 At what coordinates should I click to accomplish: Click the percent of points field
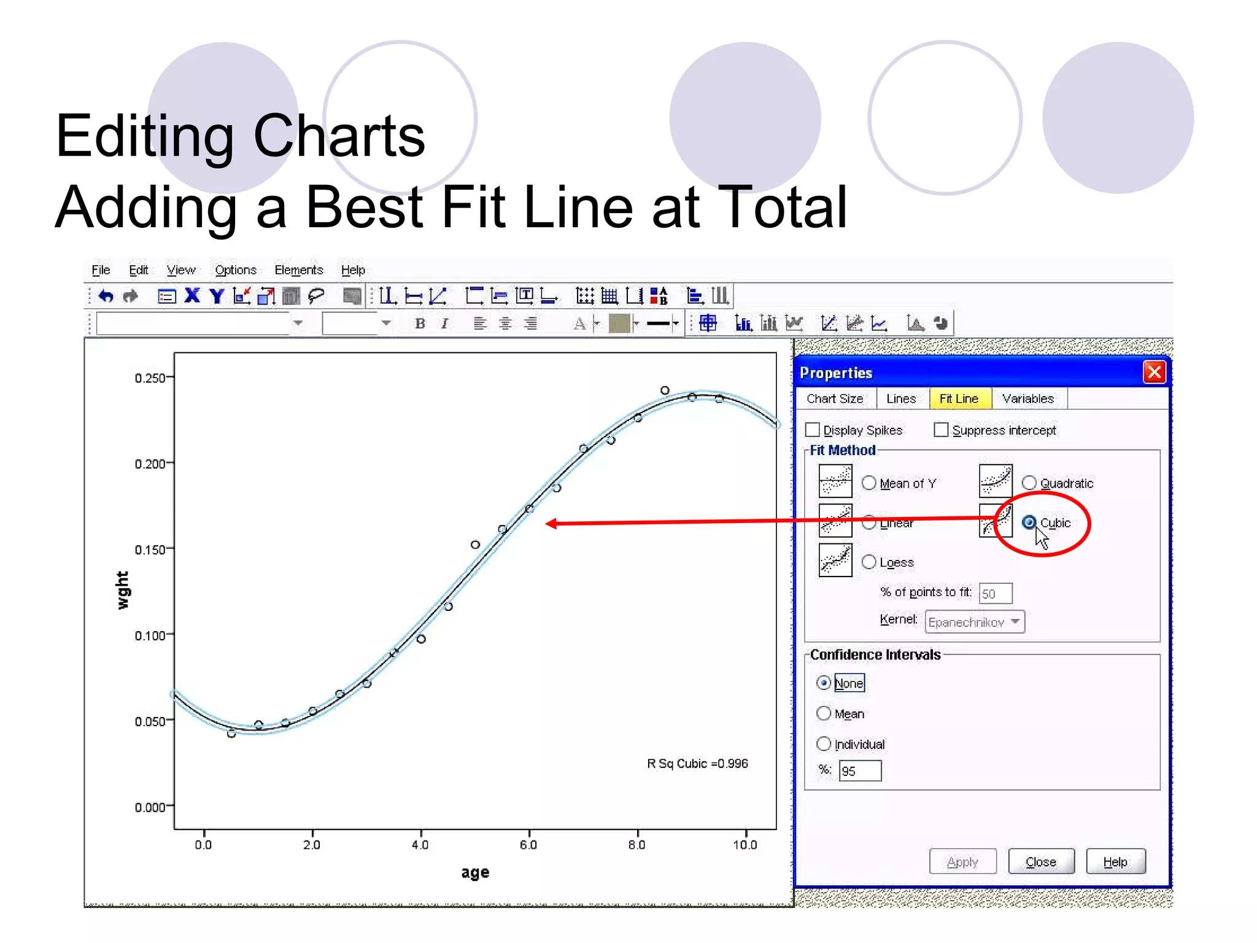pos(996,593)
